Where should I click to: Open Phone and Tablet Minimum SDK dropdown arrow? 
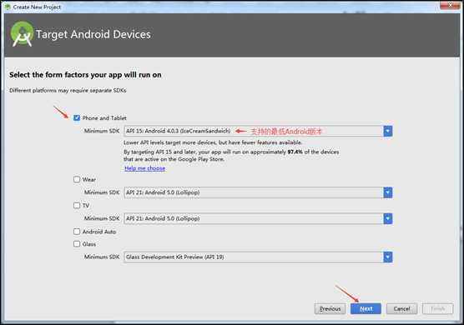point(388,131)
